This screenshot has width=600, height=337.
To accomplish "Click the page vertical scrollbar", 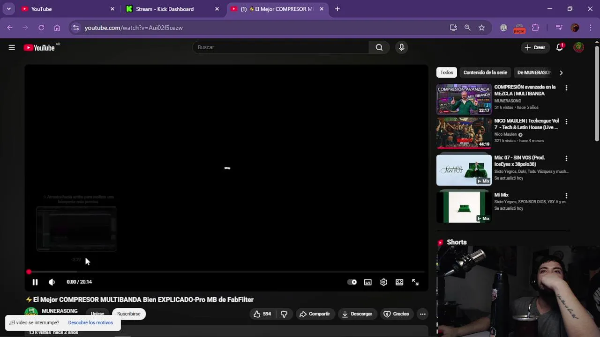I will (597, 94).
